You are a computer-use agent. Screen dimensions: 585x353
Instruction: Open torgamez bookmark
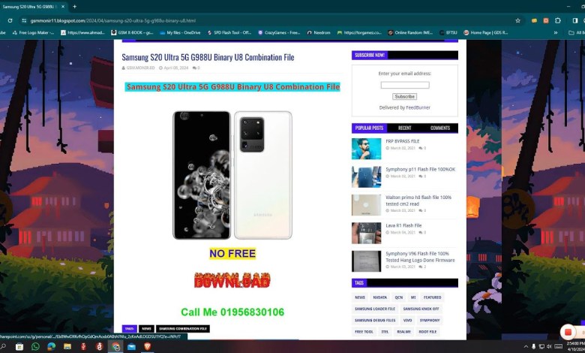tap(359, 32)
